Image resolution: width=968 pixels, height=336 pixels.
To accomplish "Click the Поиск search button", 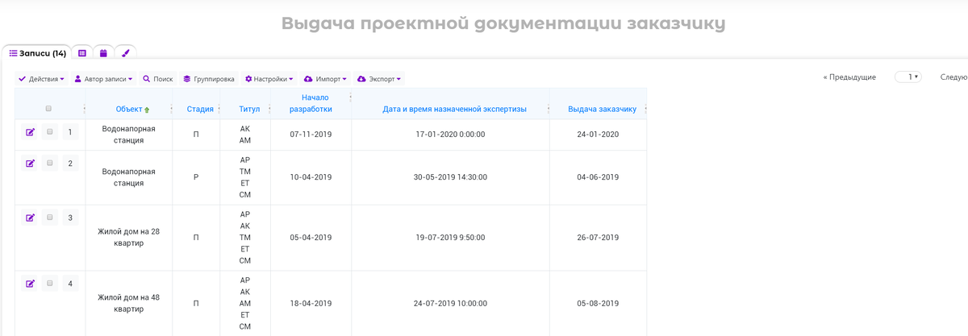I will 157,79.
